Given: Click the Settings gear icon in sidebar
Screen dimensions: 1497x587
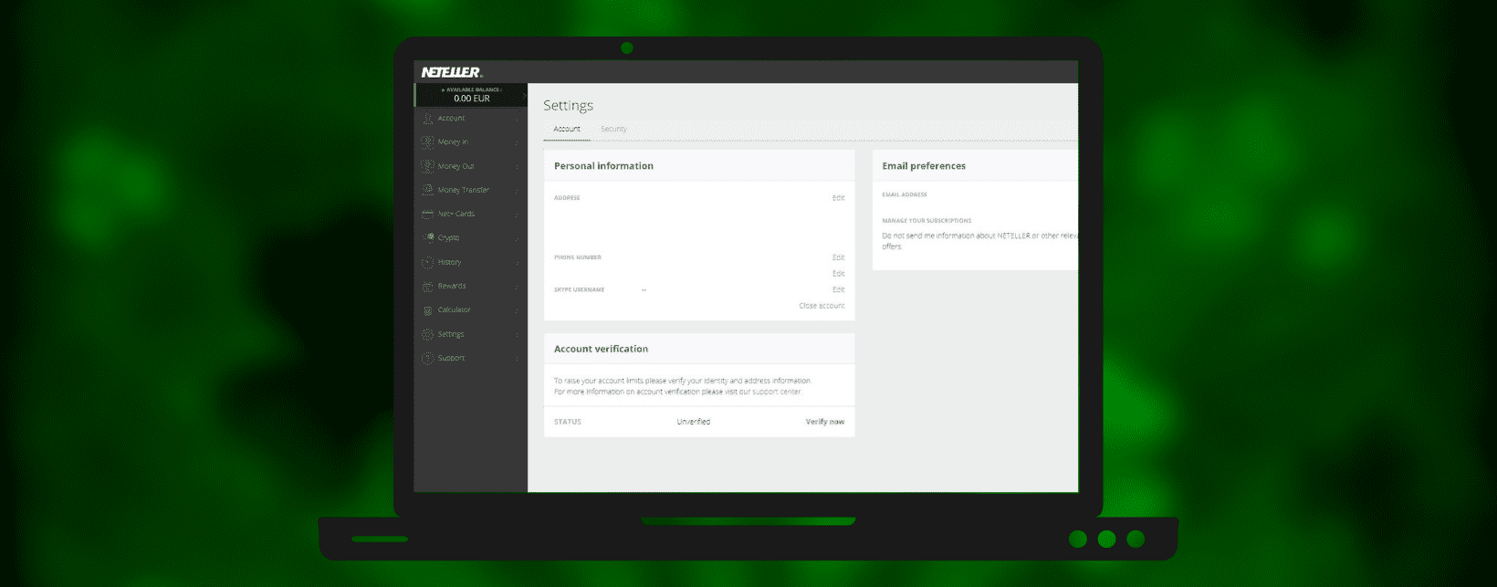Looking at the screenshot, I should 427,334.
